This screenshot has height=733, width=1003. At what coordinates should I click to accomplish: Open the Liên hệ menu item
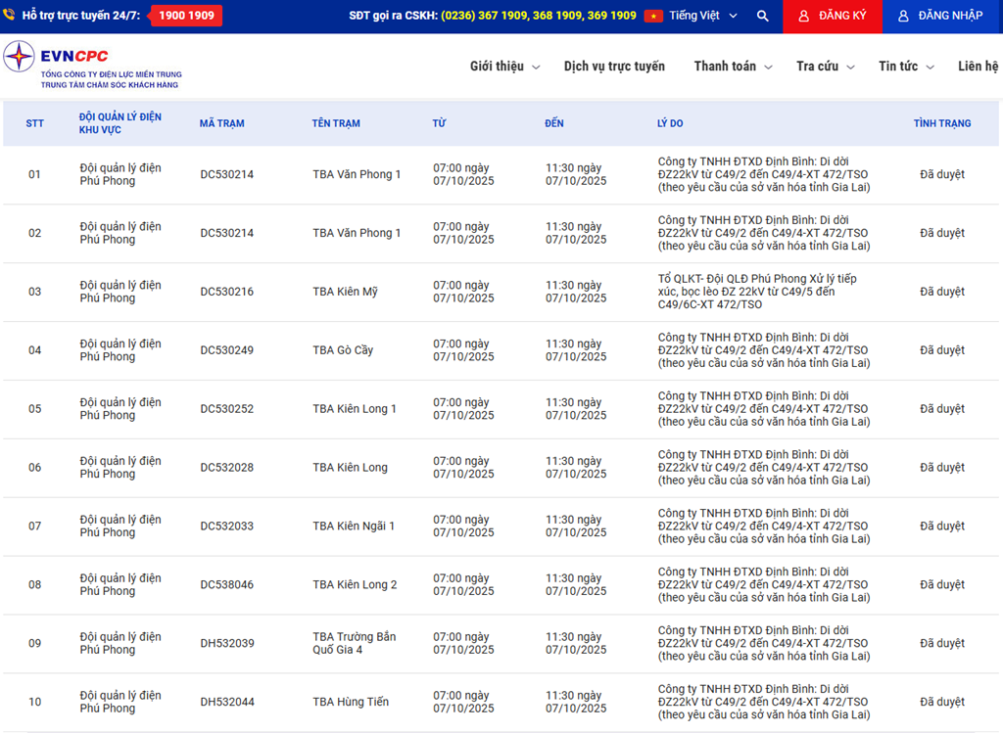point(978,67)
